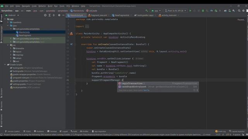This screenshot has height=139, width=248.
Task: Open the Event Log tool window
Action: coord(220,131)
